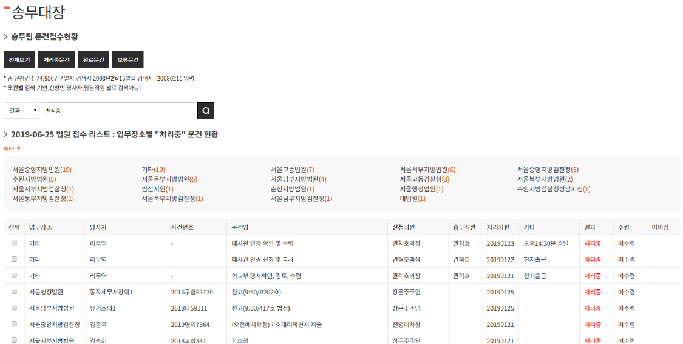Select case number 2018나59111
Image resolution: width=683 pixels, height=344 pixels.
[x=189, y=308]
